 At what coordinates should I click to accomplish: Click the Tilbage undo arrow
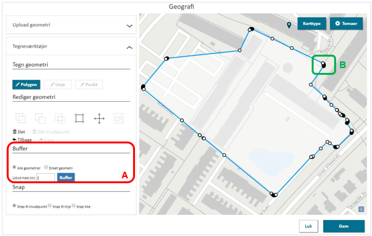click(22, 140)
